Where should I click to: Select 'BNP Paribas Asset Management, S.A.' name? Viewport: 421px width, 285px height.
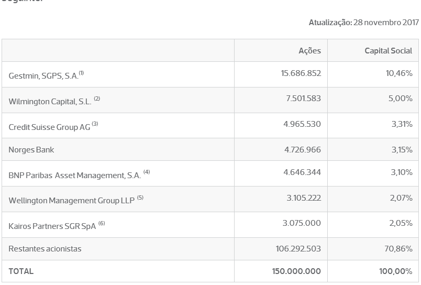click(x=75, y=175)
